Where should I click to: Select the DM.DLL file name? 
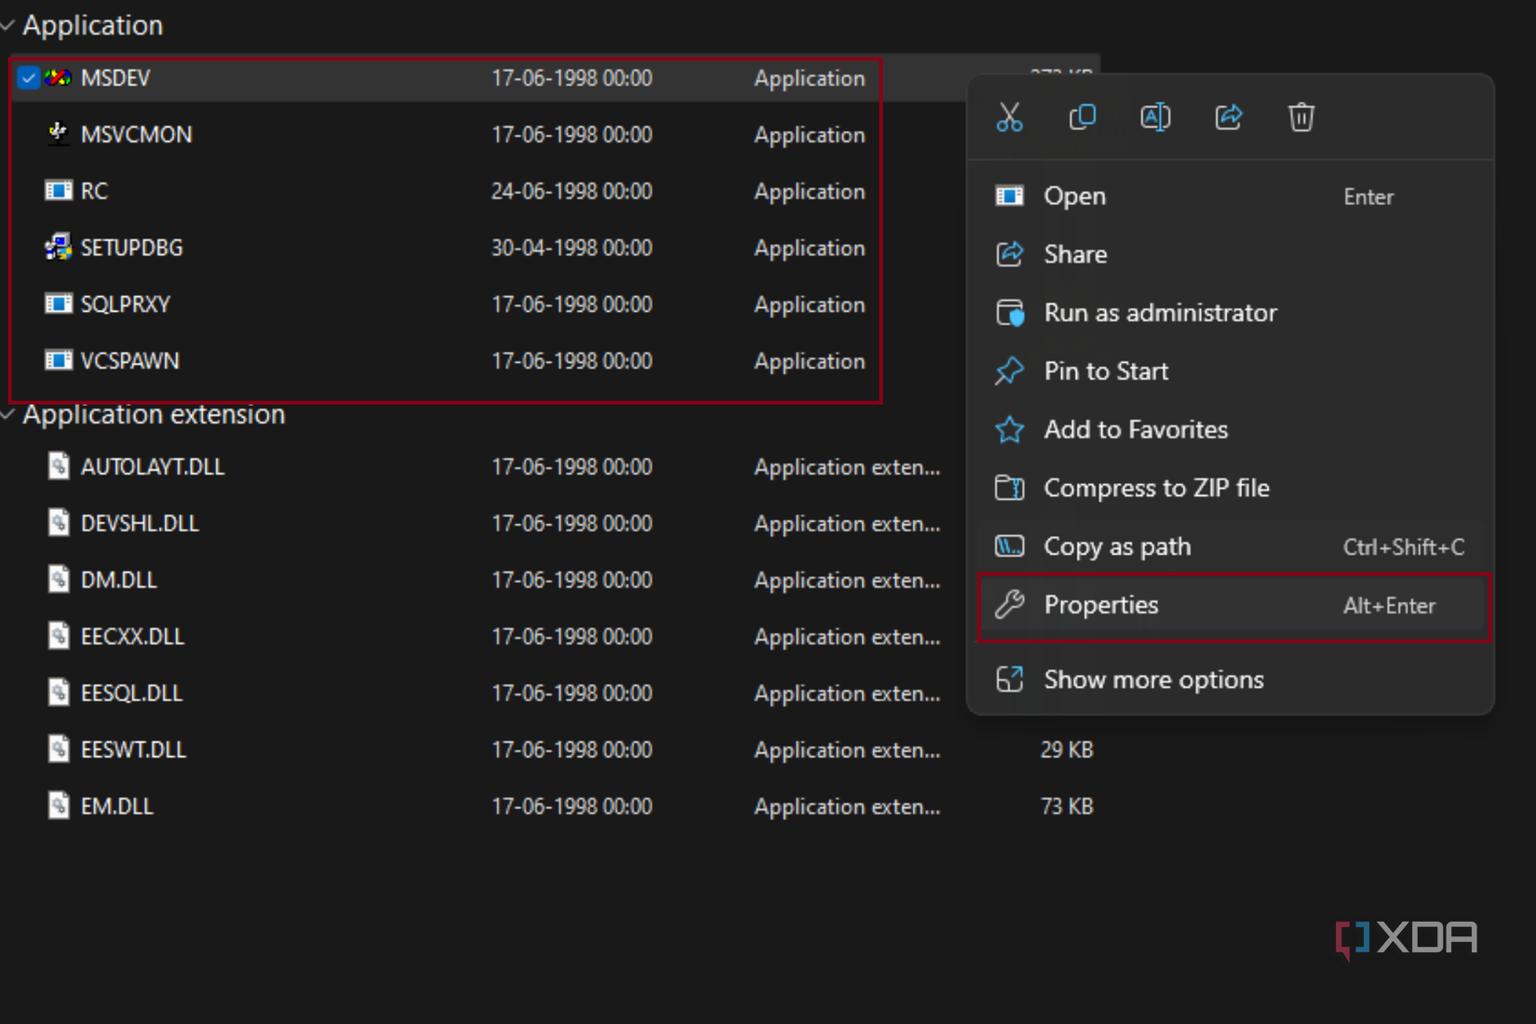(118, 580)
